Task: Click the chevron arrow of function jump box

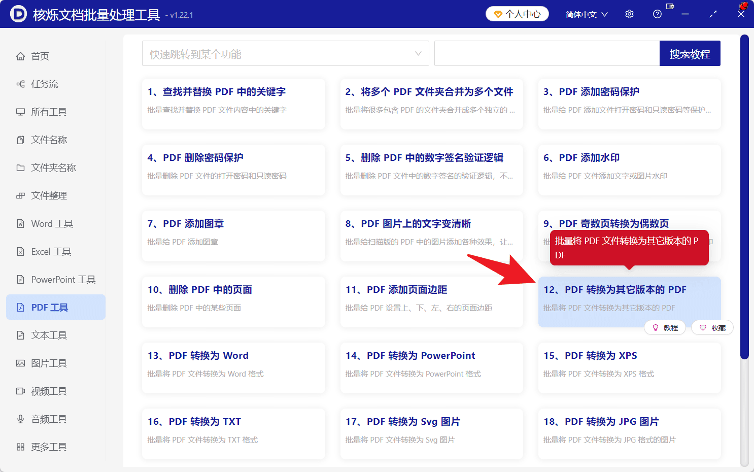Action: (418, 54)
